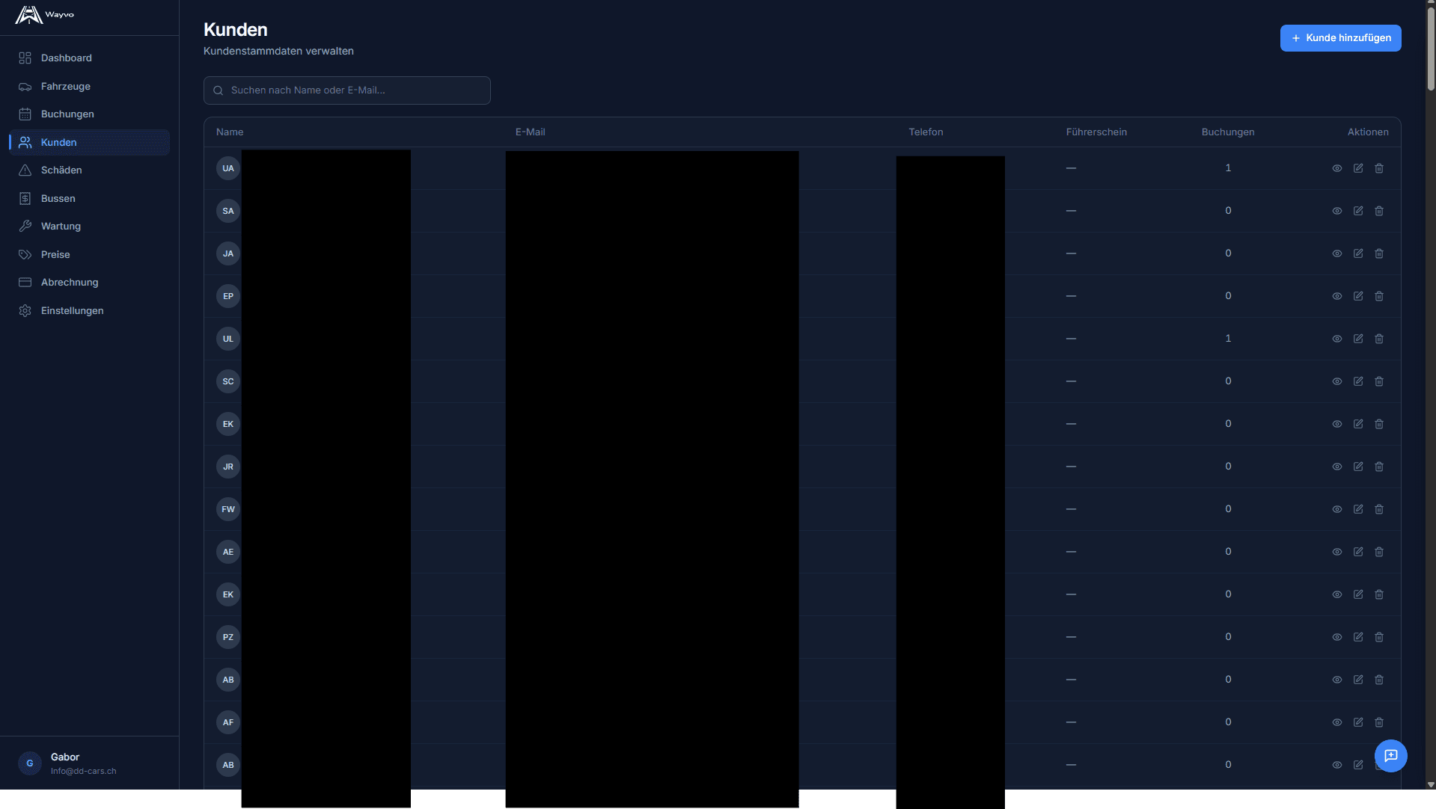
Task: Open the chat support bubble icon
Action: 1390,755
